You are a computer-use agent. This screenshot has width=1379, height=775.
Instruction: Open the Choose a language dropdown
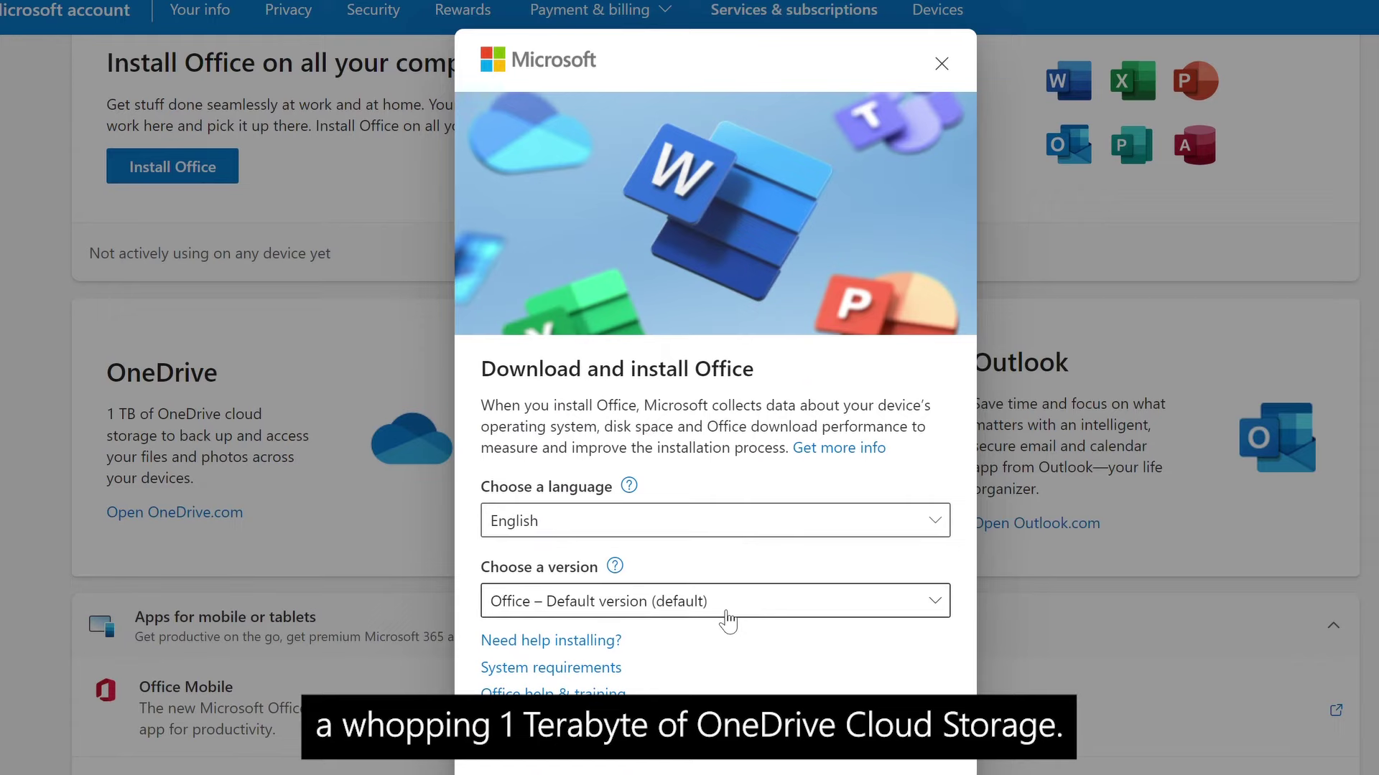tap(715, 520)
